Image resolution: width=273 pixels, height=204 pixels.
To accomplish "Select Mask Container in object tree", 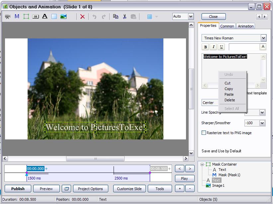I will coord(225,164).
